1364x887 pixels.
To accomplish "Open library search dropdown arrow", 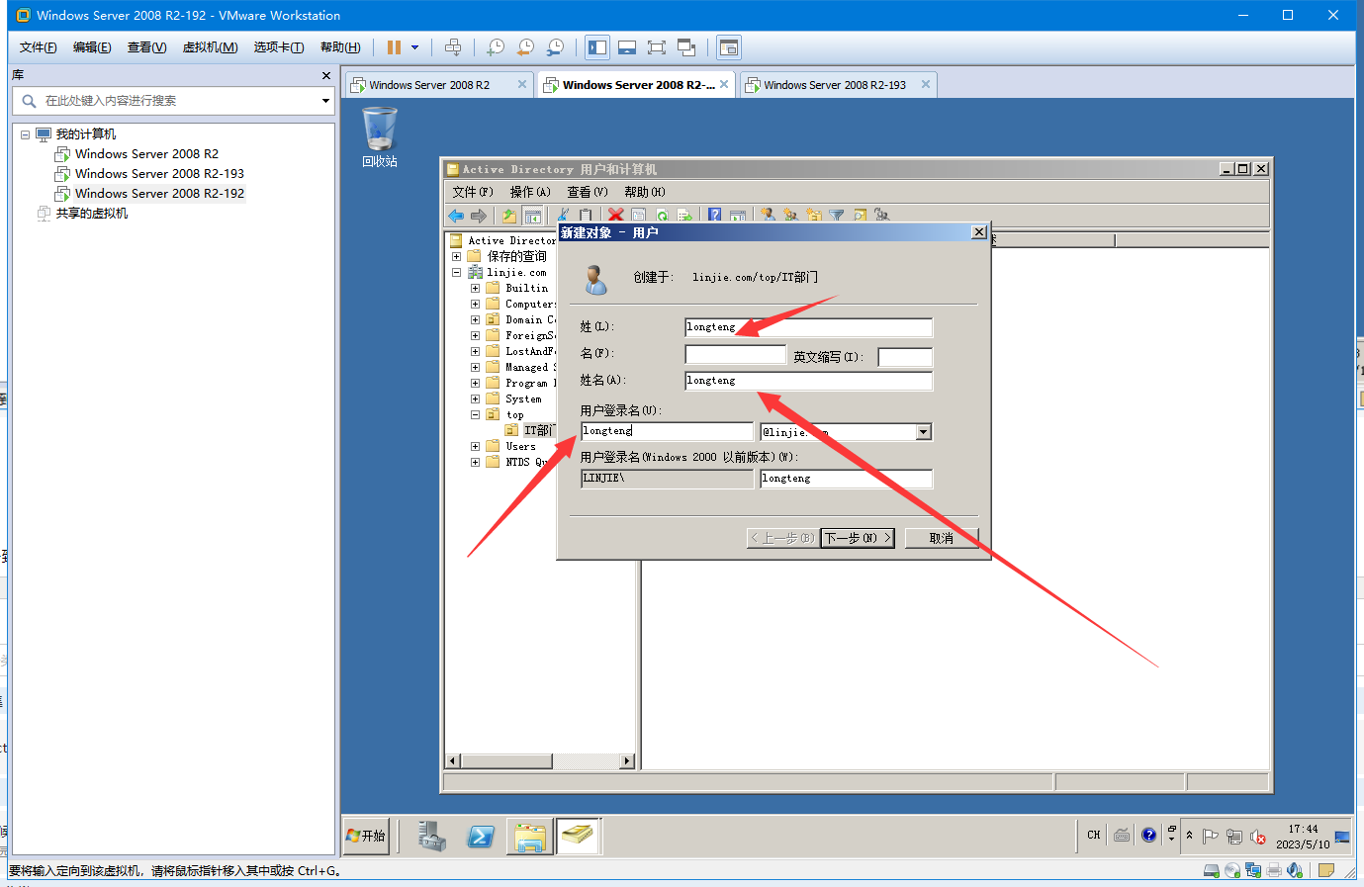I will (325, 101).
